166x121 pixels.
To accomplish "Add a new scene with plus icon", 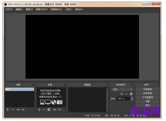I will pyautogui.click(x=8, y=109).
